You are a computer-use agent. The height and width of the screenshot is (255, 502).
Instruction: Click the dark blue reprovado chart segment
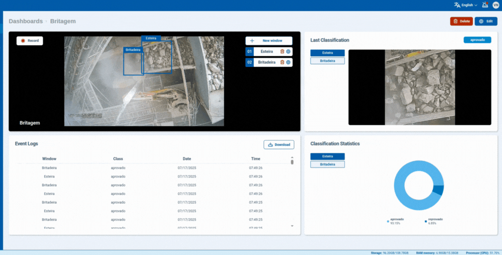pos(439,190)
